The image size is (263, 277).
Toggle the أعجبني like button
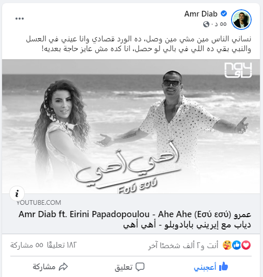click(211, 267)
